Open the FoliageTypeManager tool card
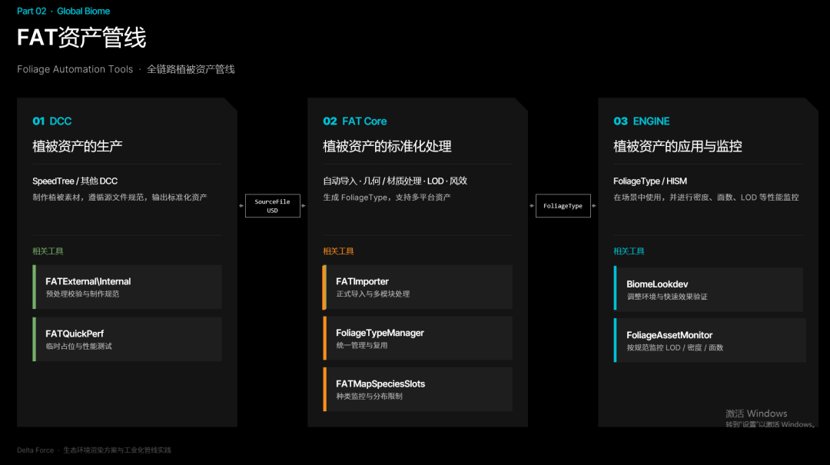Viewport: 830px width, 465px height. pos(417,338)
